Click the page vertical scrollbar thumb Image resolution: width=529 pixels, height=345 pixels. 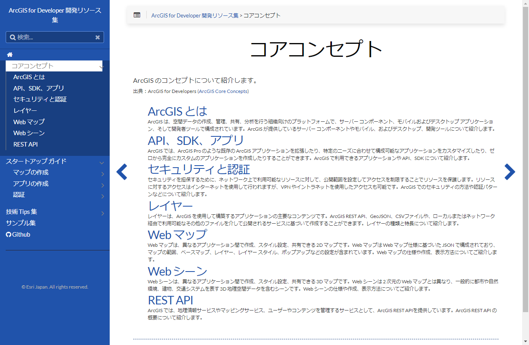(x=525, y=160)
